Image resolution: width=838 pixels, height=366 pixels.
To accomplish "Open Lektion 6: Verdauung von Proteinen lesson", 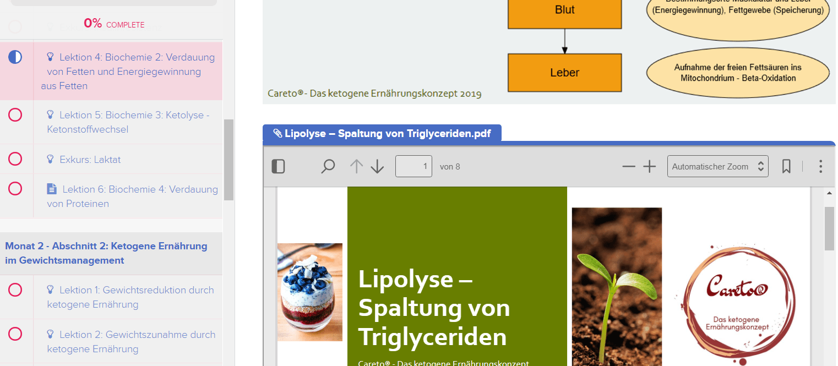I will [133, 196].
